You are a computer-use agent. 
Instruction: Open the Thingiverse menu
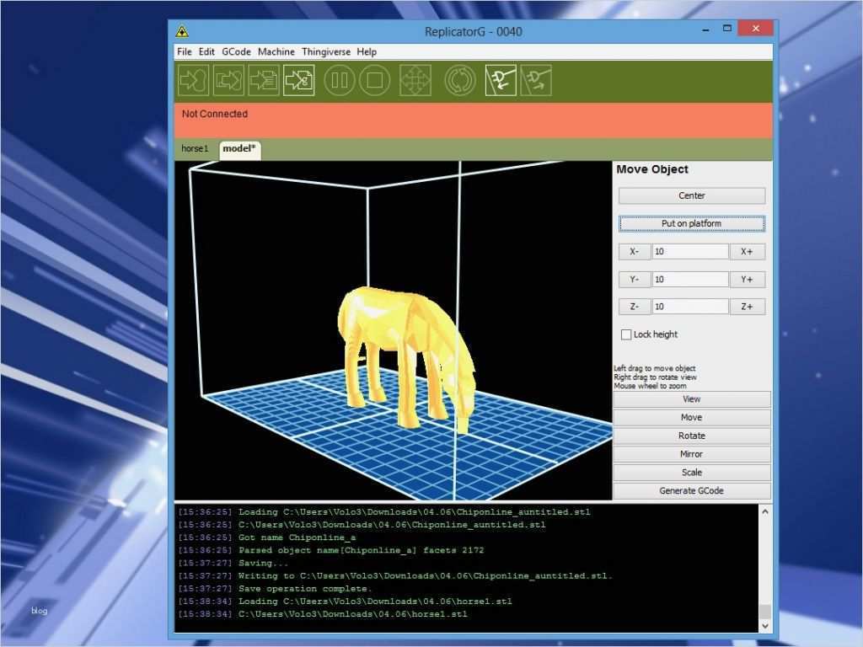(x=325, y=52)
